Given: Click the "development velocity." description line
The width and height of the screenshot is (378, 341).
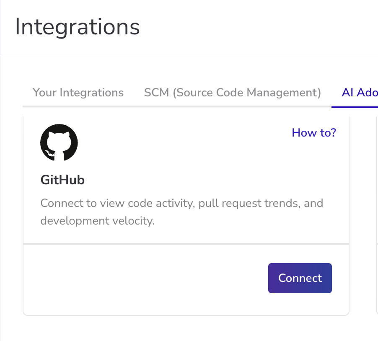Looking at the screenshot, I should [x=98, y=221].
